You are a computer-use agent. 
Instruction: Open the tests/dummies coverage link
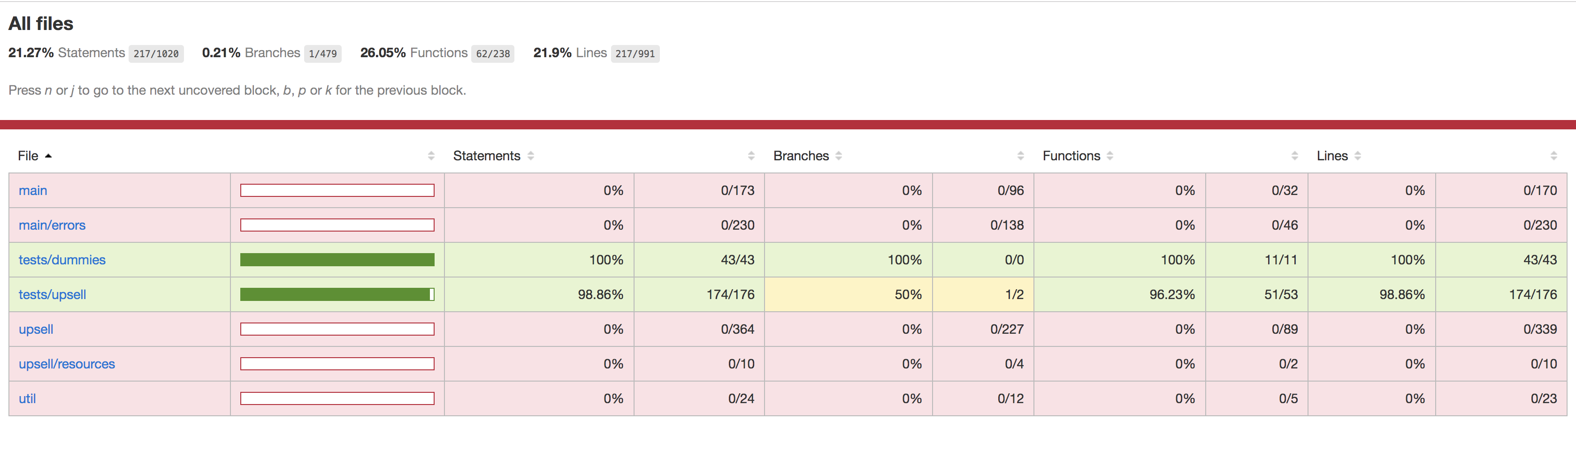[62, 260]
